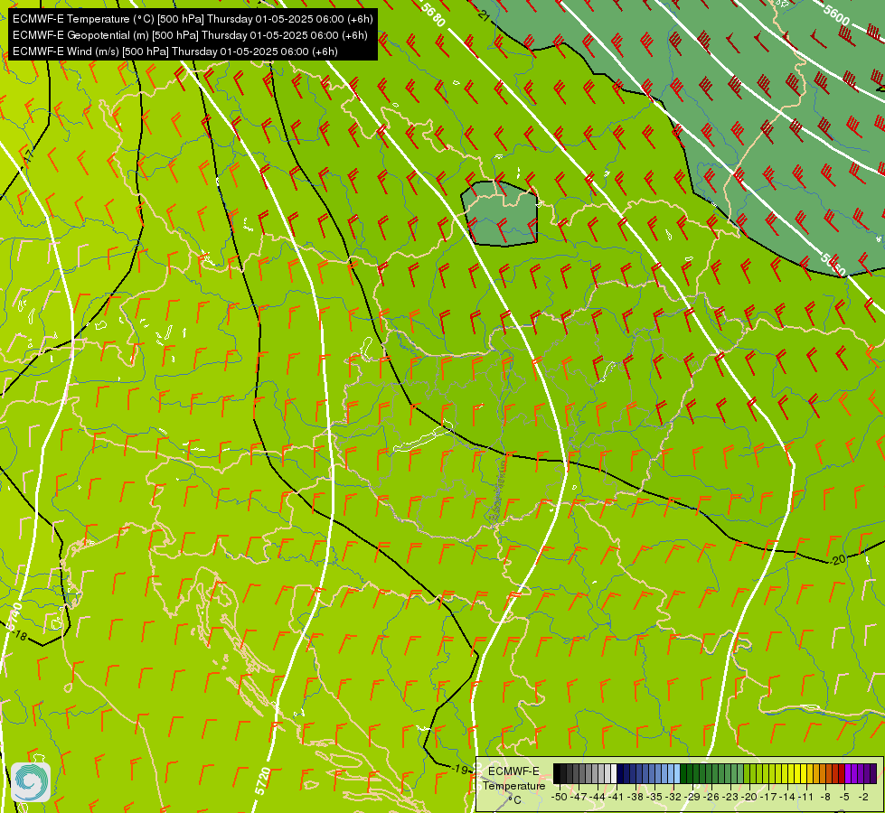Click the °C unit label in the legend

coord(514,800)
